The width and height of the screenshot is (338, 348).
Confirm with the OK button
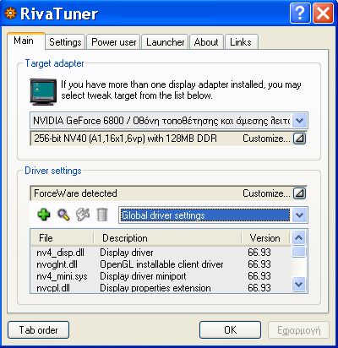coord(230,330)
